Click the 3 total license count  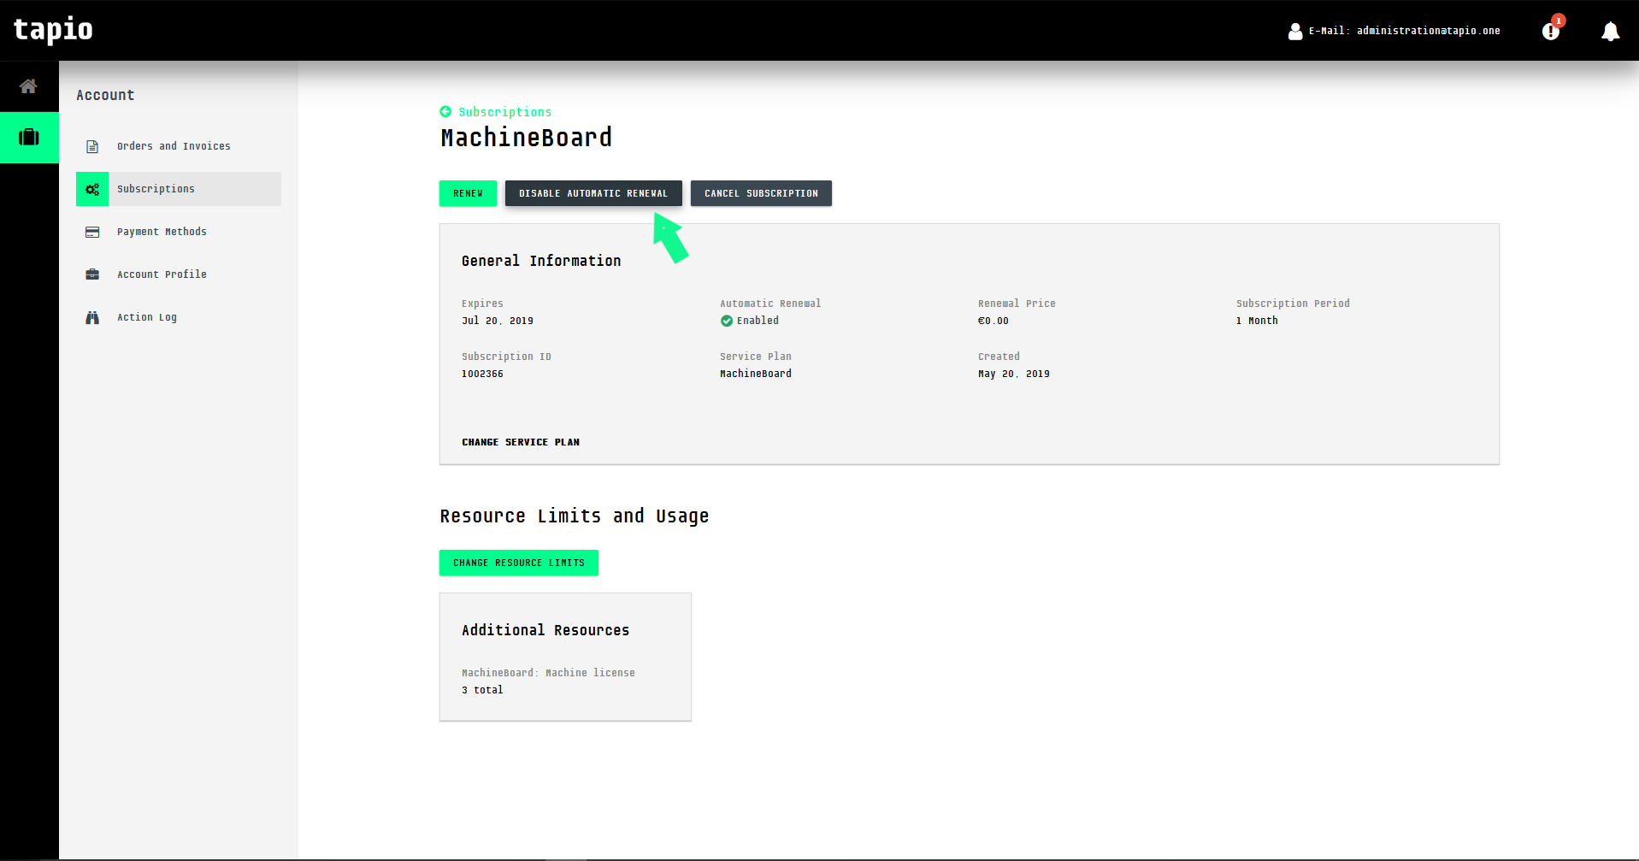click(482, 690)
